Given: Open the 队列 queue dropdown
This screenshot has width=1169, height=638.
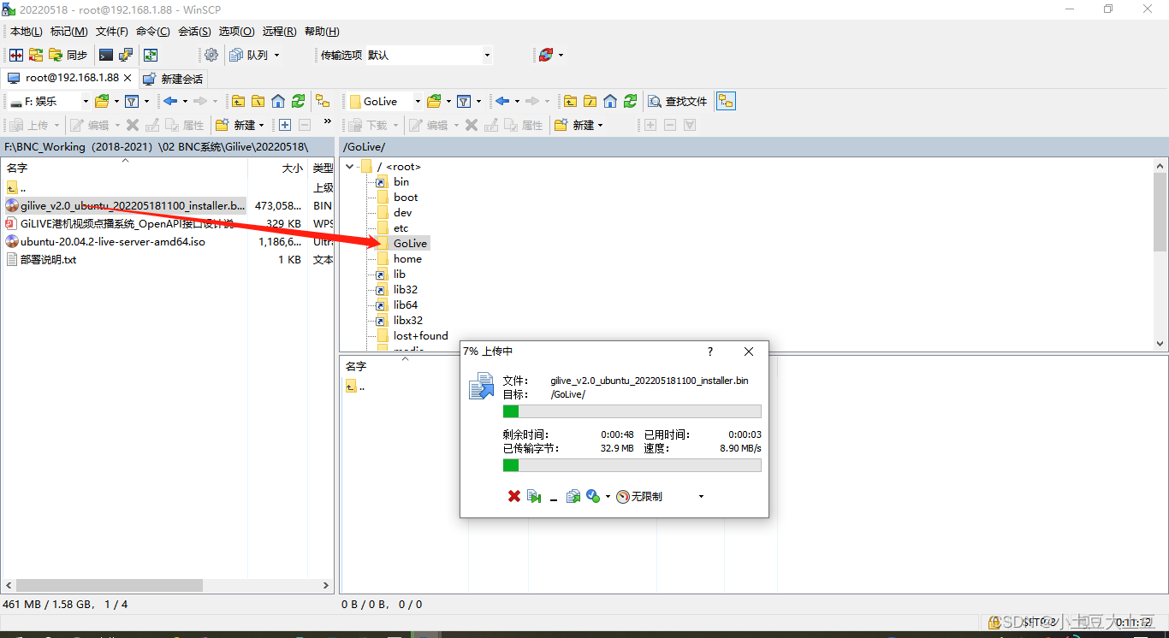Looking at the screenshot, I should [255, 55].
